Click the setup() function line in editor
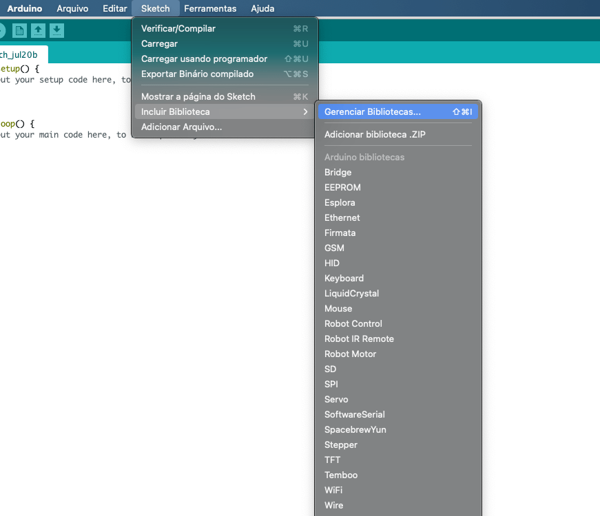 19,69
